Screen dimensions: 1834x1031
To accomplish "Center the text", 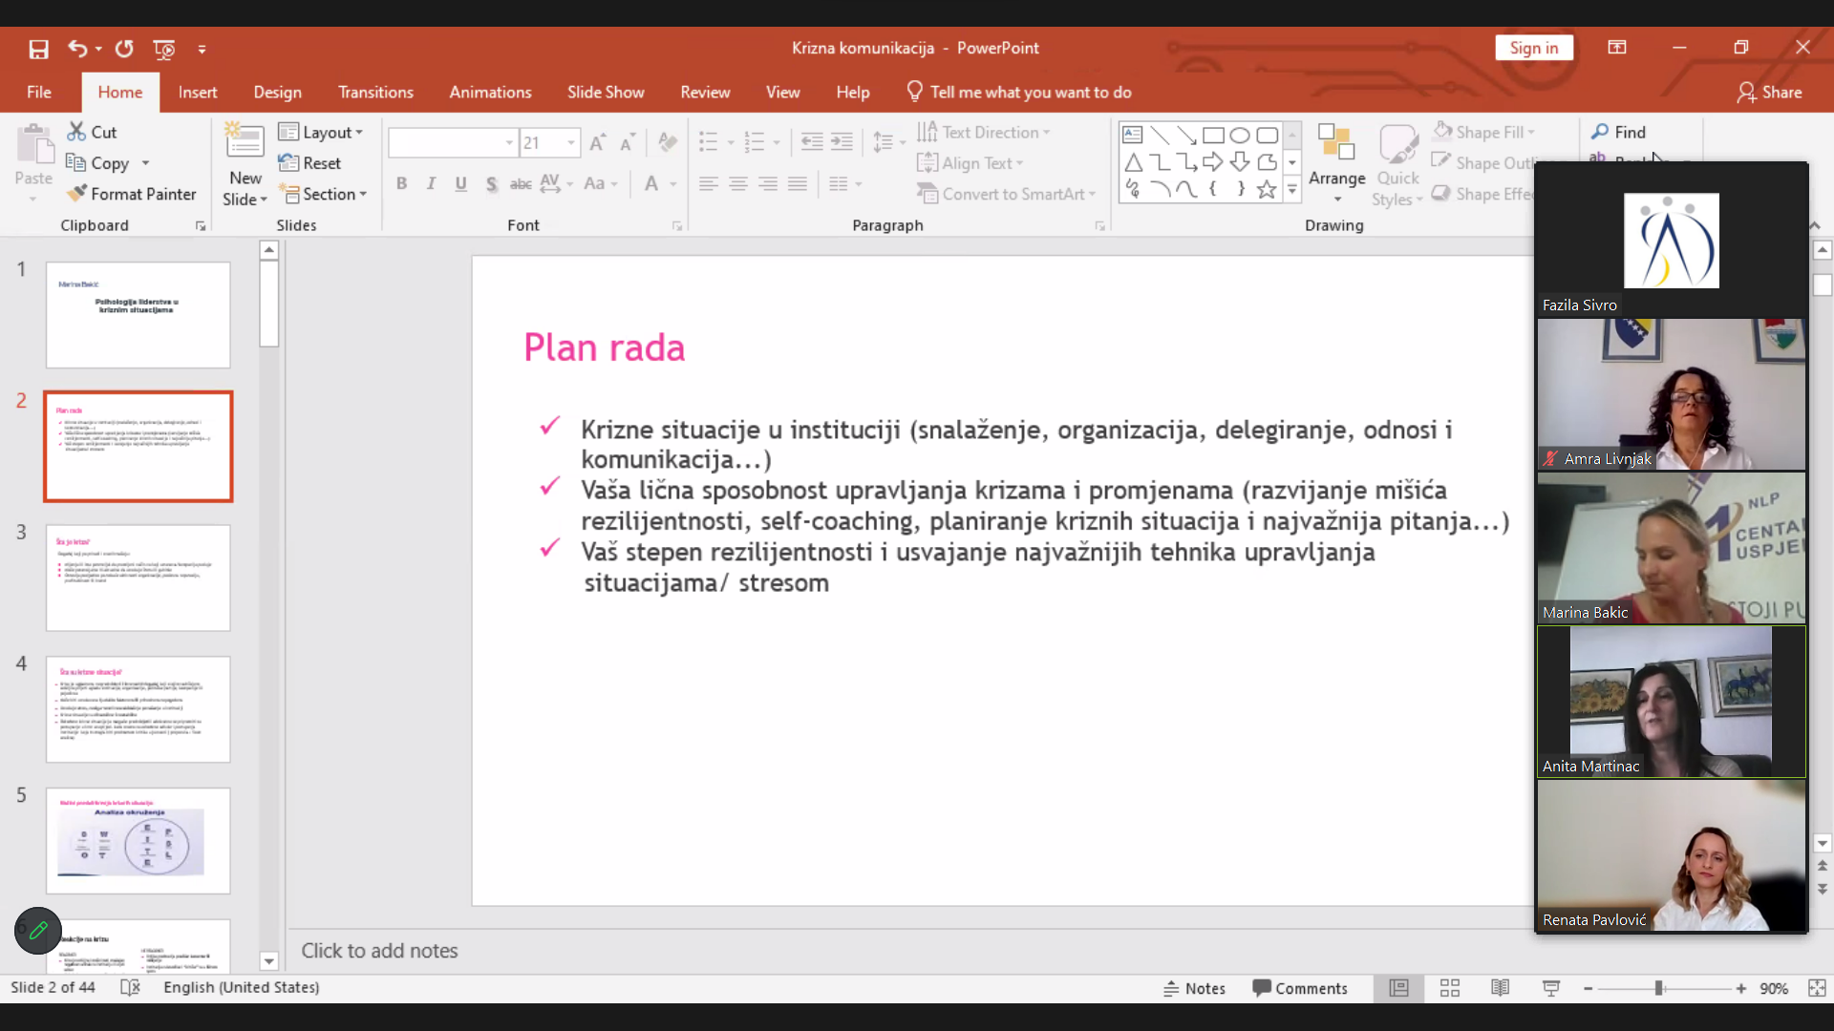I will pos(737,183).
